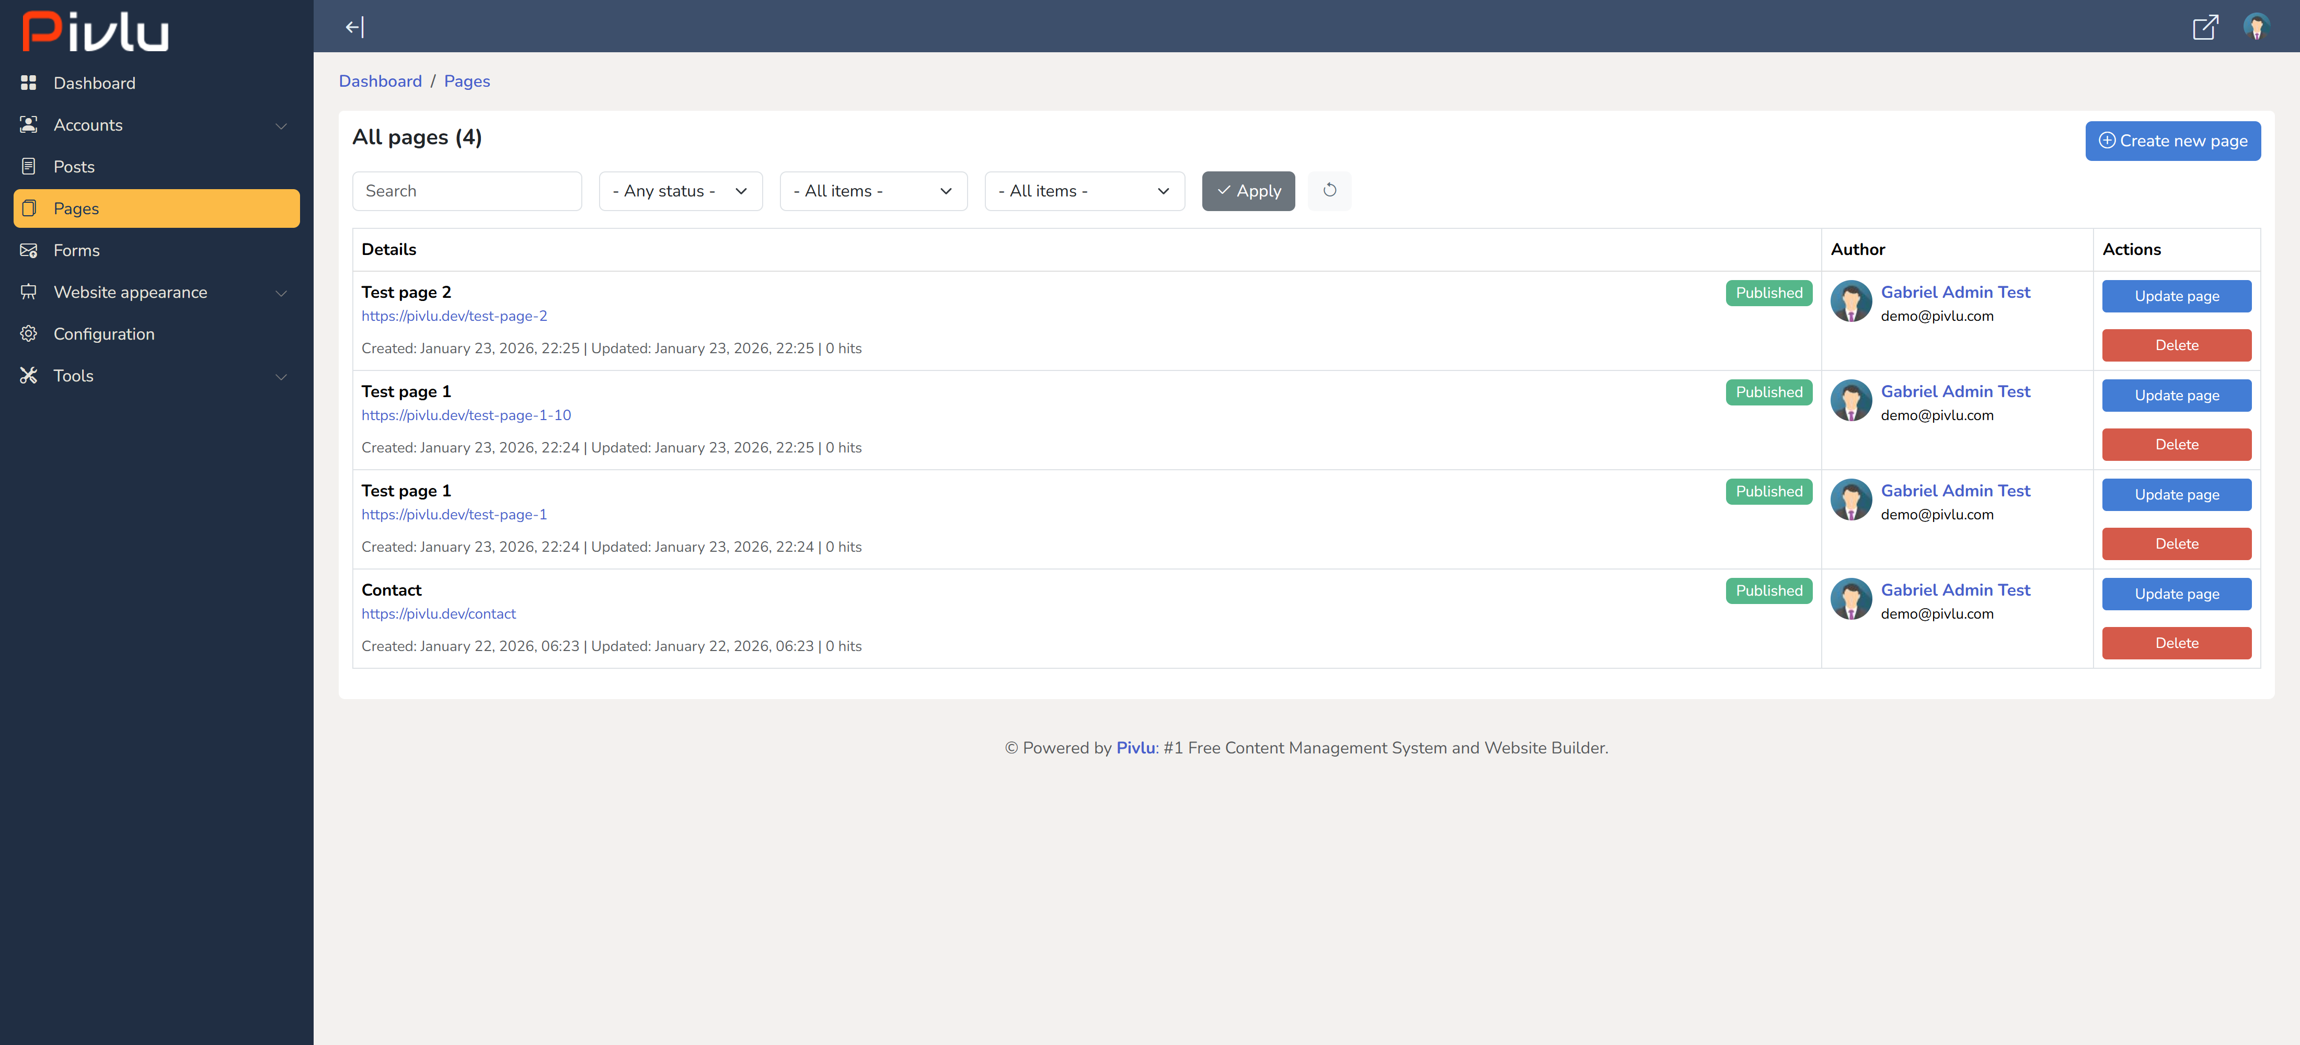Expand the Website appearance submenu
Viewport: 2300px width, 1045px height.
point(281,293)
